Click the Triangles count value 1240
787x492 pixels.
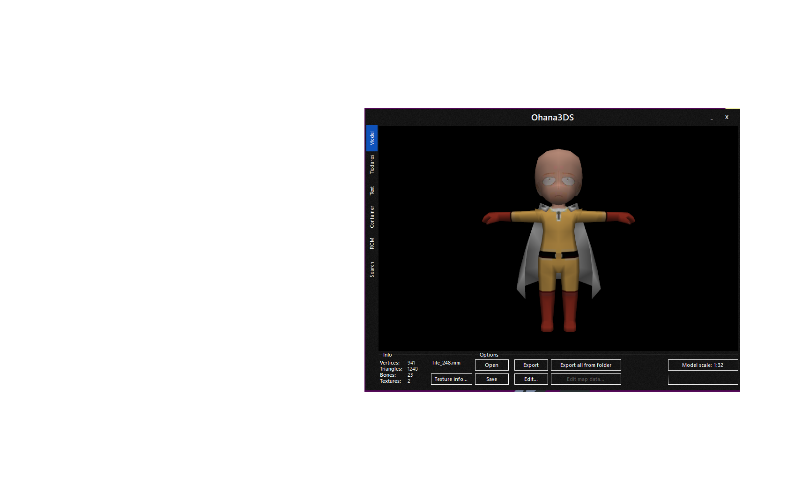(x=413, y=369)
